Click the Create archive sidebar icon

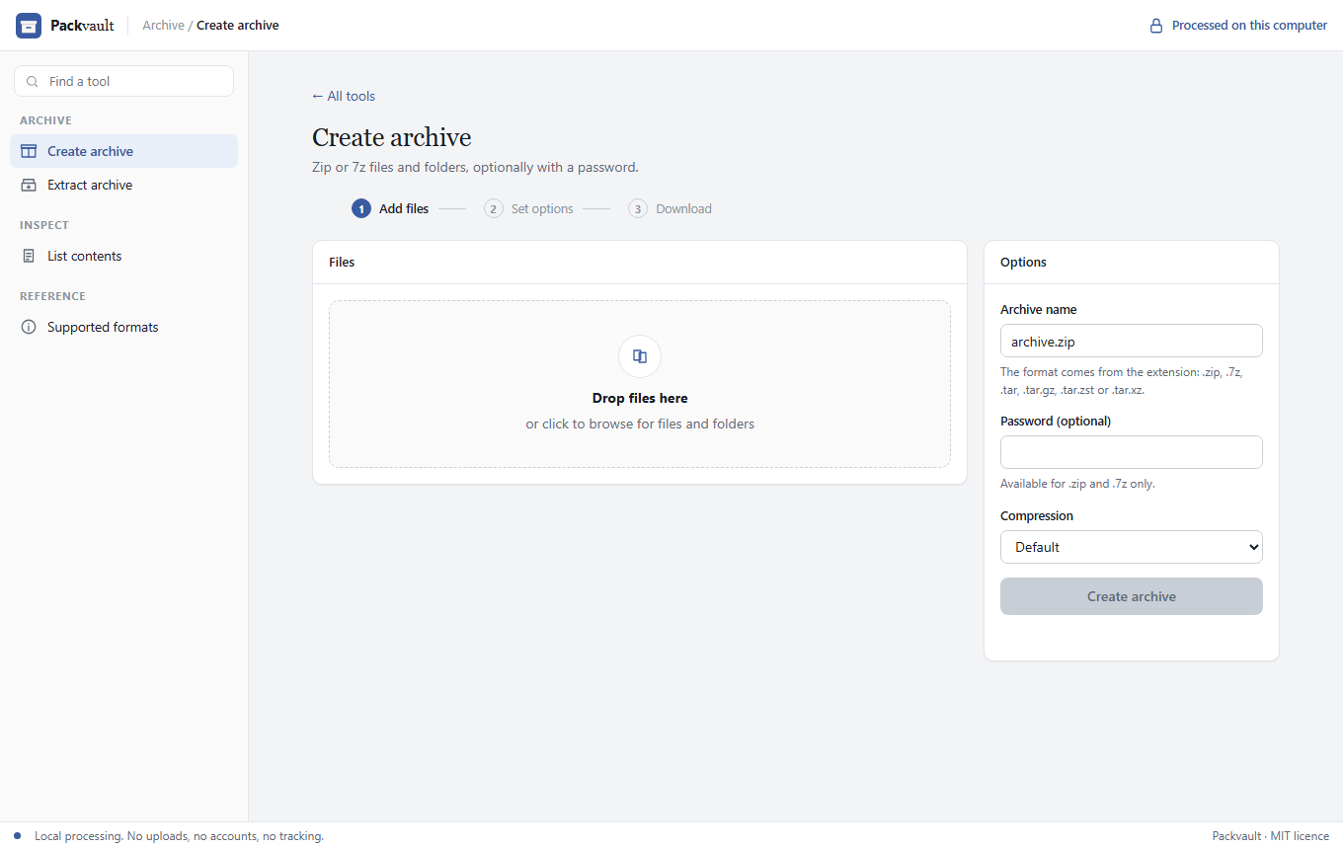click(29, 151)
